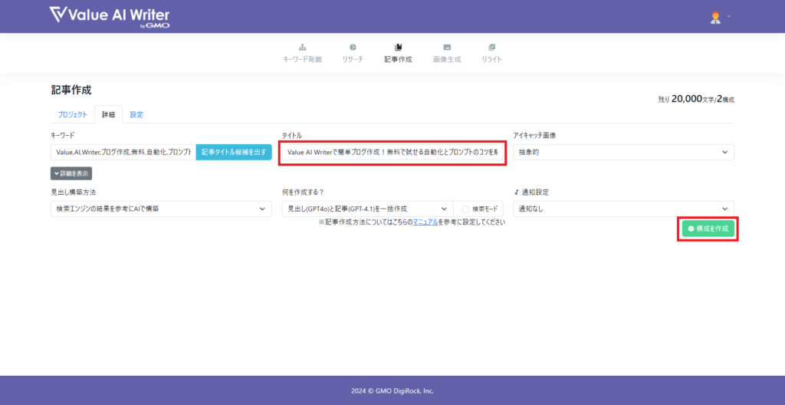The width and height of the screenshot is (785, 405).
Task: Click the 画像生成 image icon
Action: coord(447,47)
